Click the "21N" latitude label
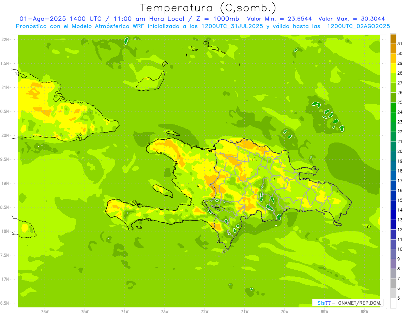This screenshot has width=409, height=316. pos(5,88)
